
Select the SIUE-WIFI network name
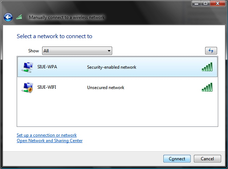click(x=47, y=87)
